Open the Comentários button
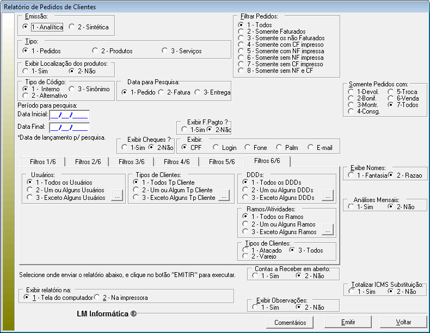The image size is (430, 333). coord(290,322)
